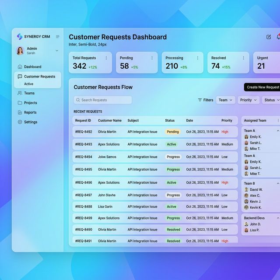Open the Filters control
The image size is (280, 280).
[206, 100]
